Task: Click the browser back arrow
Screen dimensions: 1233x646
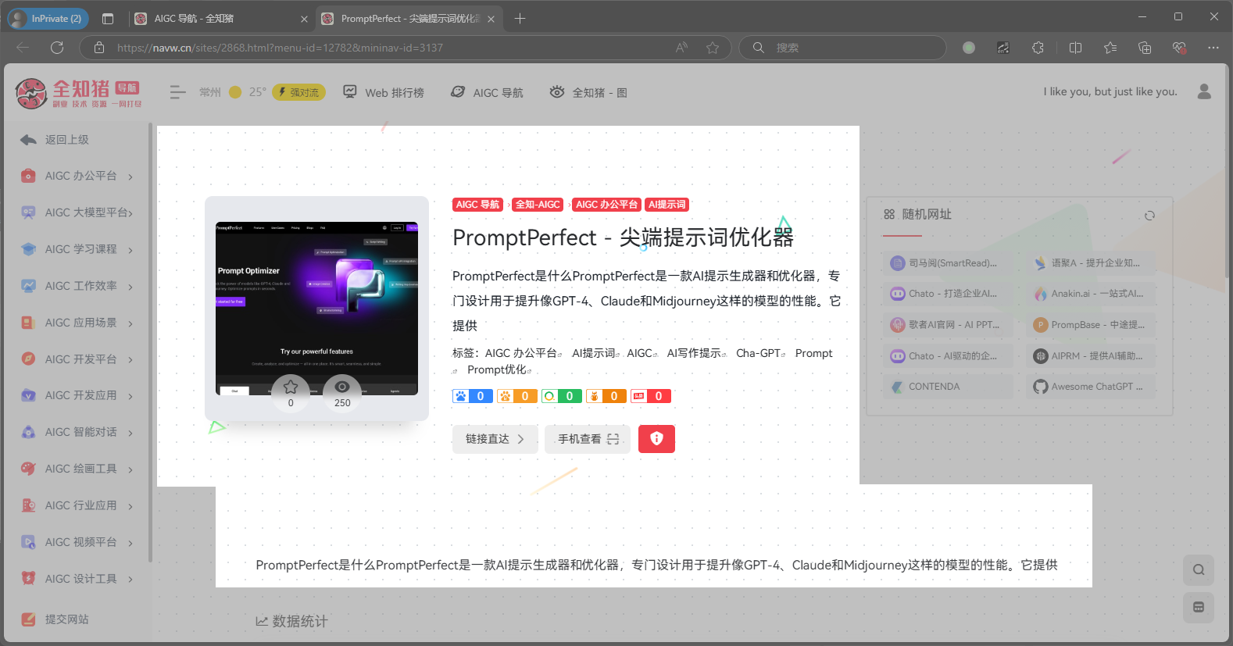Action: click(x=23, y=48)
